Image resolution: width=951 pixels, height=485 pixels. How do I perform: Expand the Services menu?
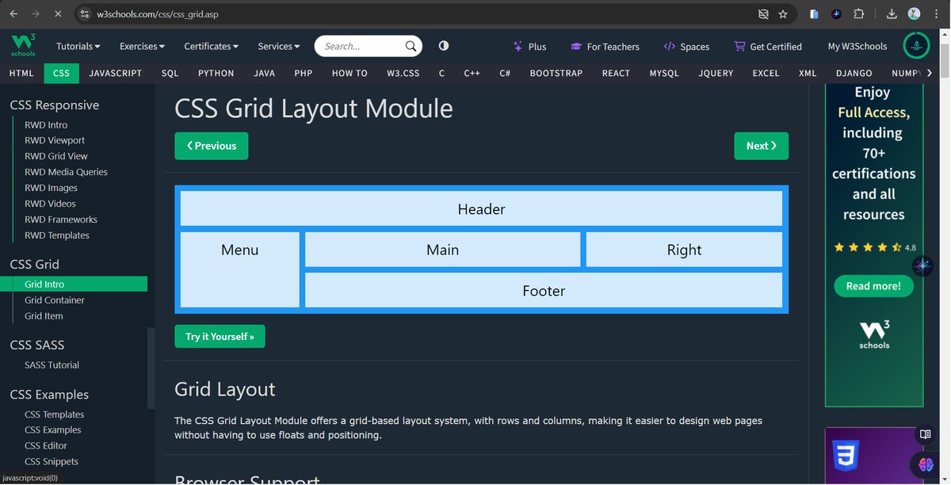(277, 46)
